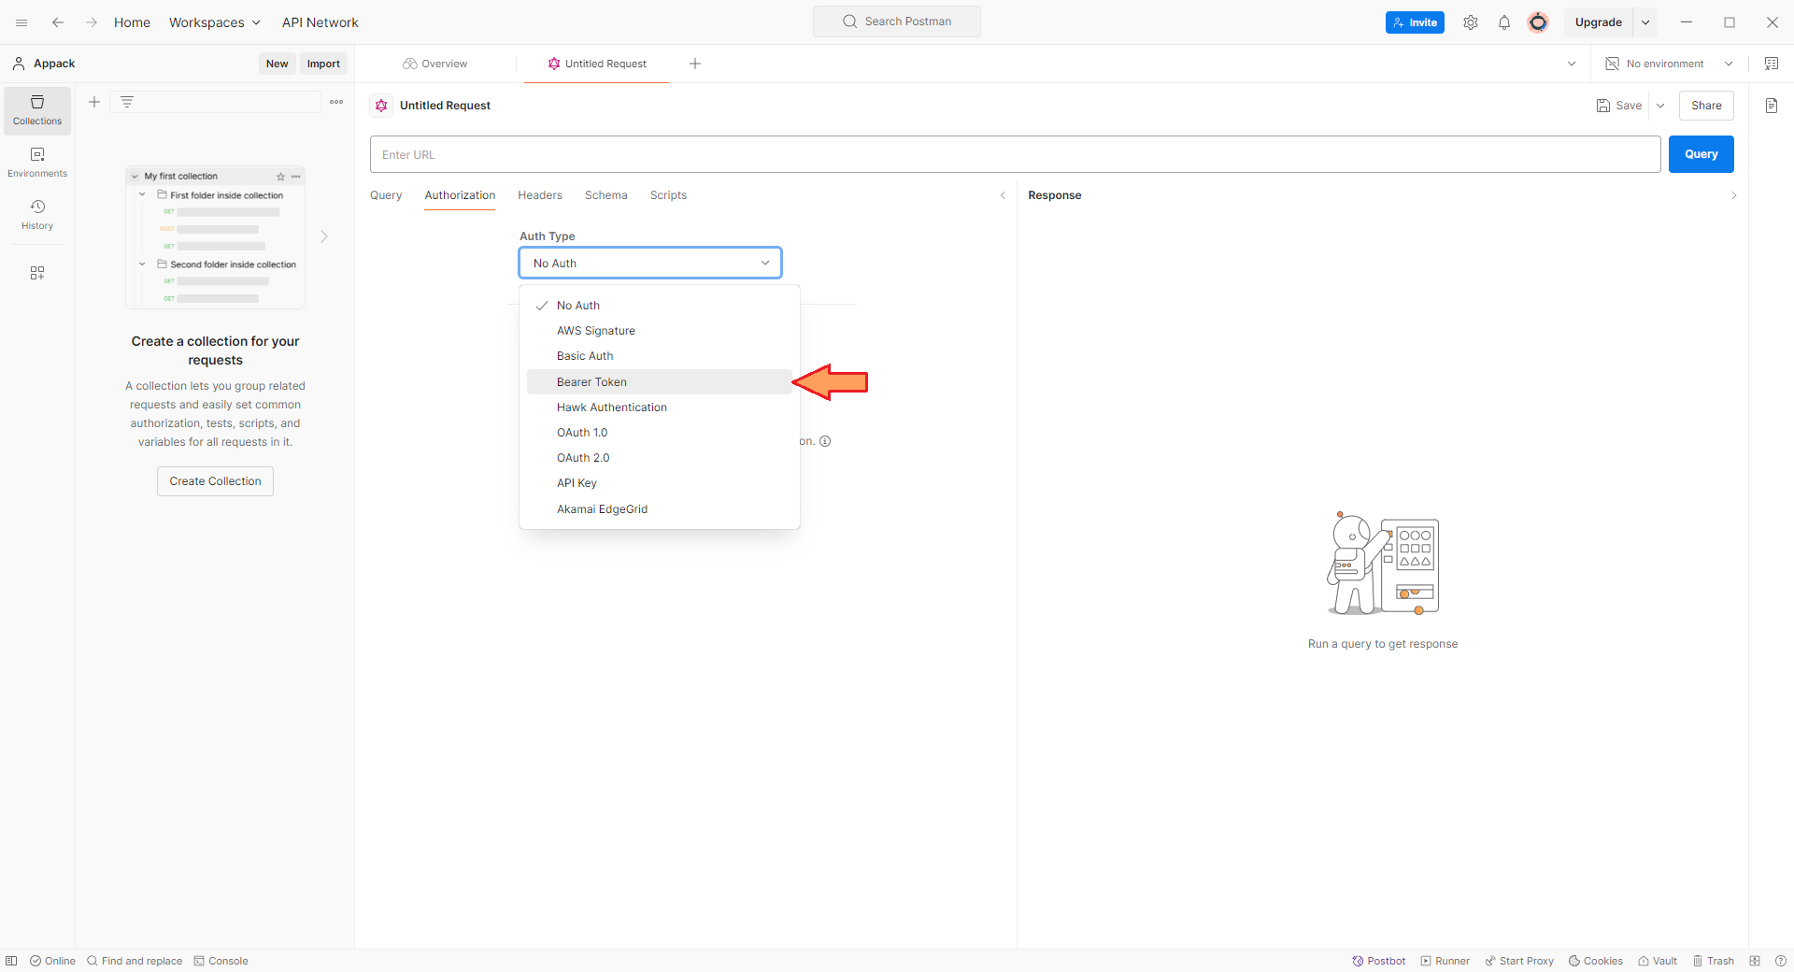Open Vault in the status bar
This screenshot has height=972, width=1794.
pyautogui.click(x=1658, y=961)
